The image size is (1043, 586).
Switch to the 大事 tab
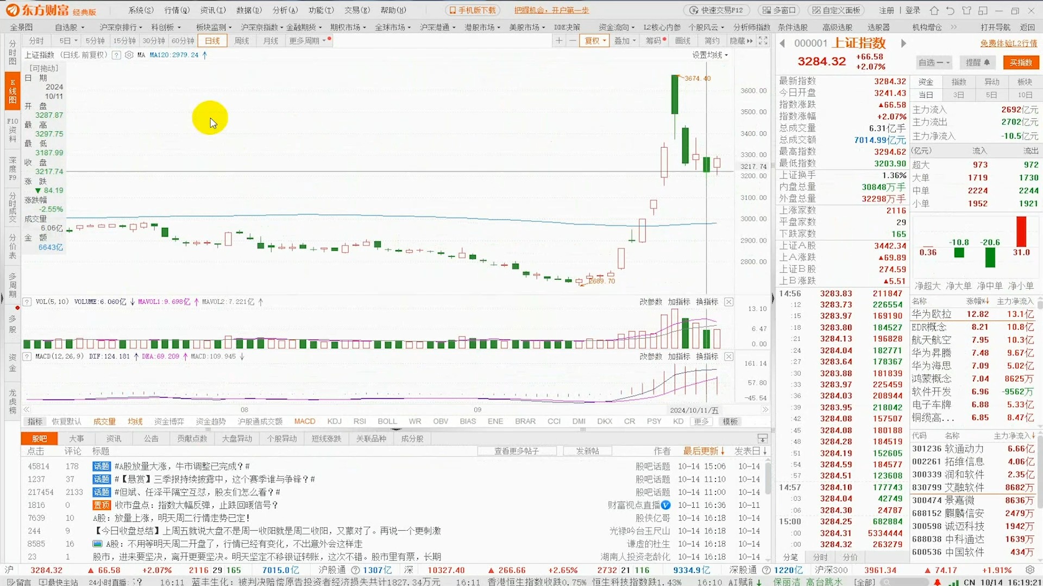tap(77, 438)
